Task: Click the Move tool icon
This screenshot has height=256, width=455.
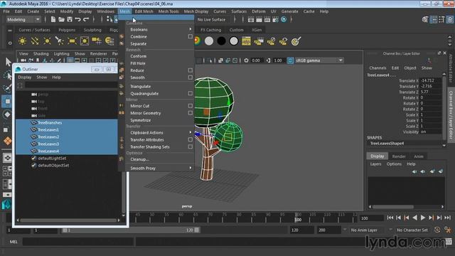Action: point(8,101)
